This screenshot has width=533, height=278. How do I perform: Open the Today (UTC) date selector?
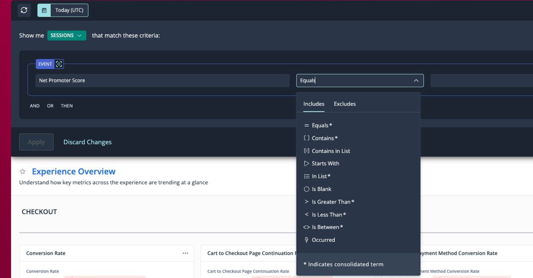(63, 10)
